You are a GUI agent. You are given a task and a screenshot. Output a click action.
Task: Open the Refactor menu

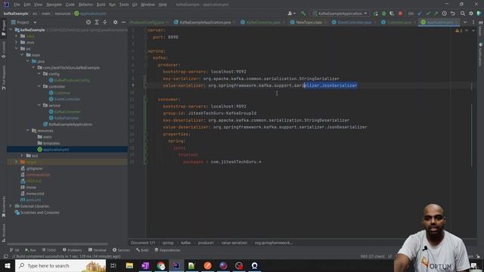(x=85, y=5)
